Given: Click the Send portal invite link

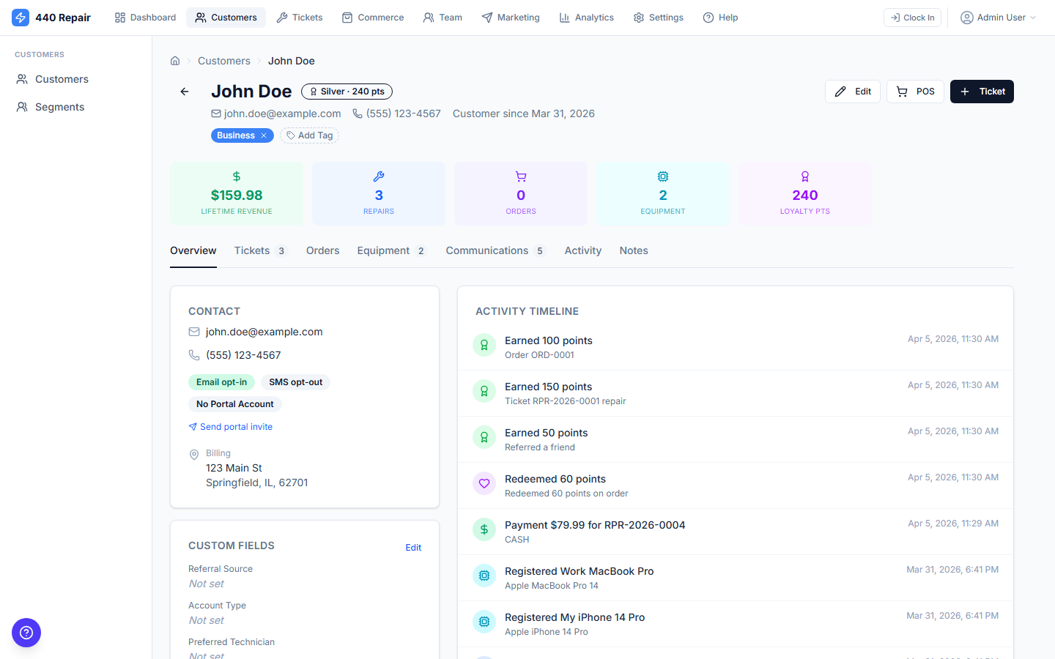Looking at the screenshot, I should coord(237,426).
